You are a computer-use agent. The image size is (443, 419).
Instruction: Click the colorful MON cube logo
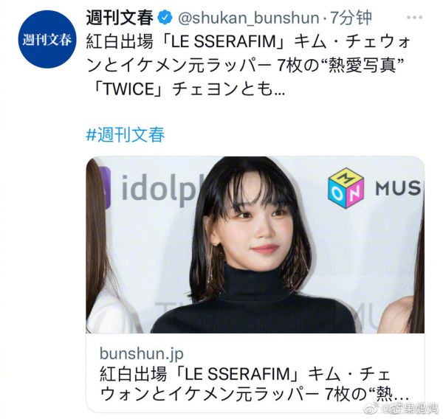[x=346, y=188]
